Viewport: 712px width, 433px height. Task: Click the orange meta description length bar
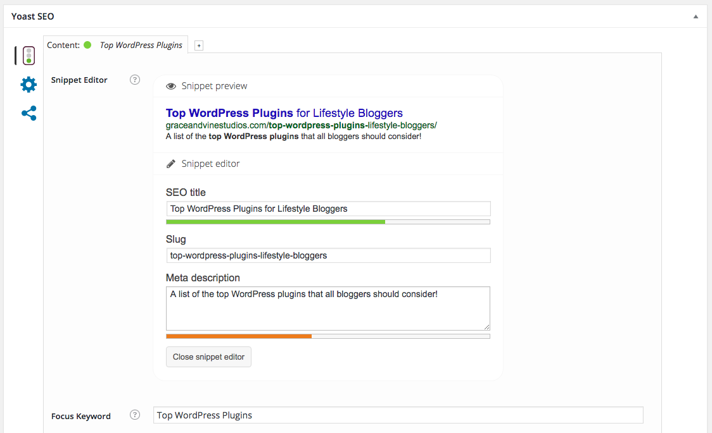(x=239, y=336)
